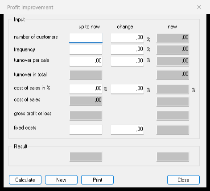Click frequency 'up to now' input
The width and height of the screenshot is (210, 191).
click(86, 50)
